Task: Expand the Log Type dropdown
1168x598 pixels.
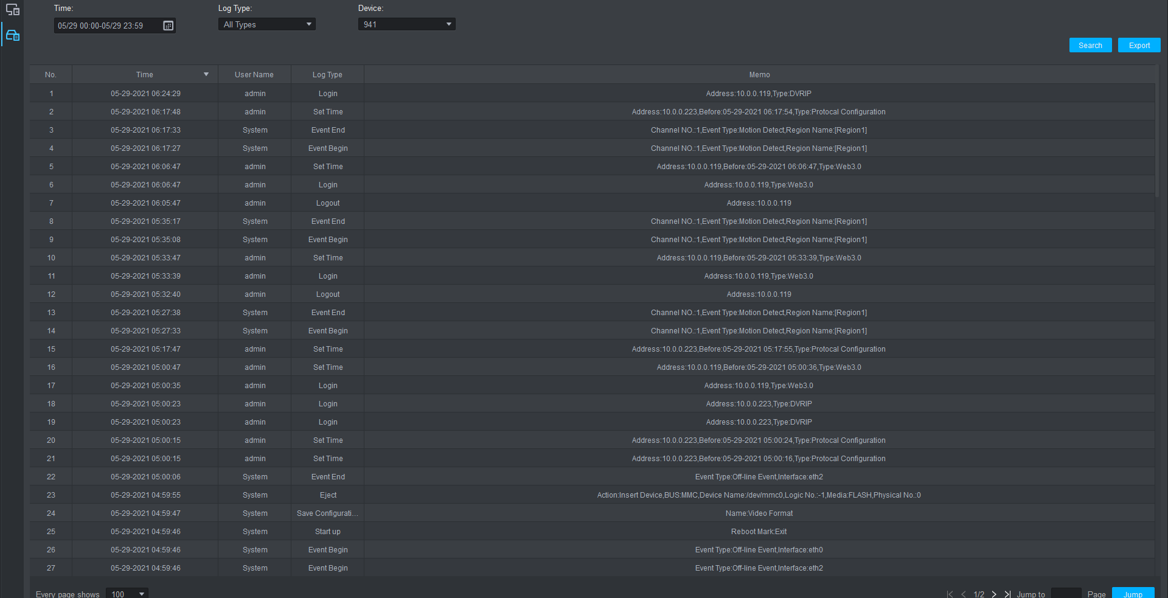Action: pos(267,24)
